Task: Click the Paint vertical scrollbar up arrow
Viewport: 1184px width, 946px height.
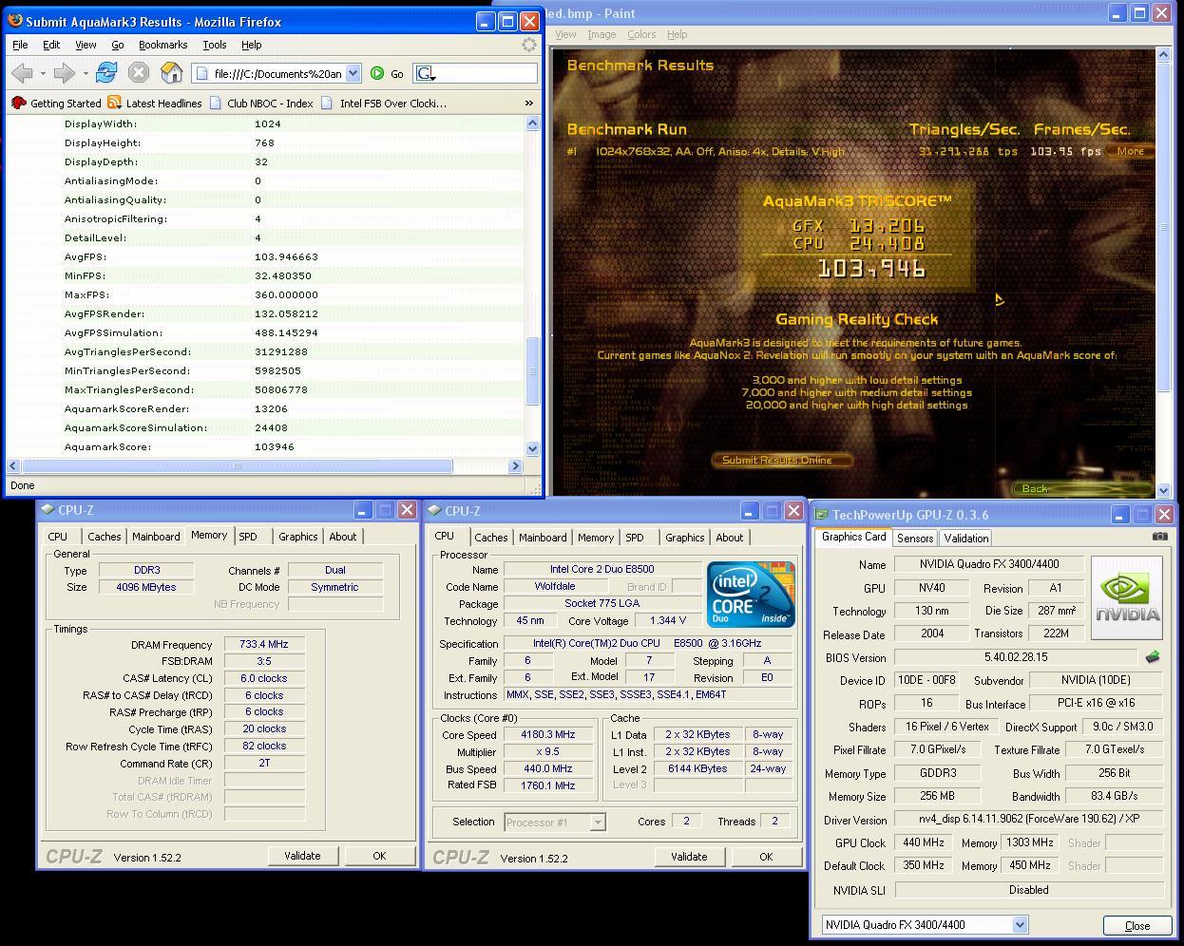Action: click(x=1163, y=55)
